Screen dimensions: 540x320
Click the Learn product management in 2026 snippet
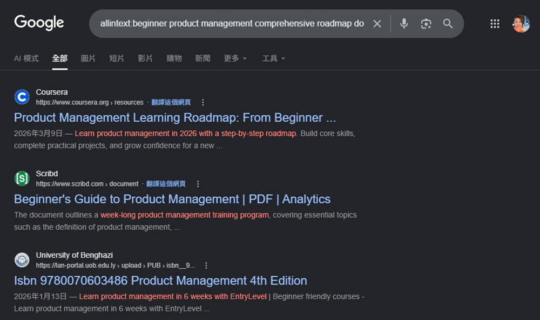click(185, 134)
